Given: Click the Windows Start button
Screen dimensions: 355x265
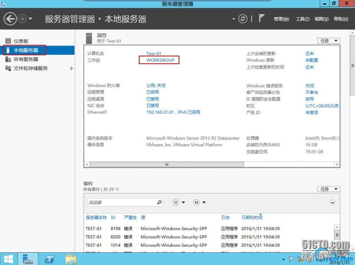Looking at the screenshot, I should coord(9,259).
